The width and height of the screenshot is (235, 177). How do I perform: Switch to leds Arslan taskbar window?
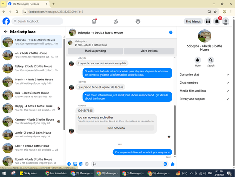56,173
